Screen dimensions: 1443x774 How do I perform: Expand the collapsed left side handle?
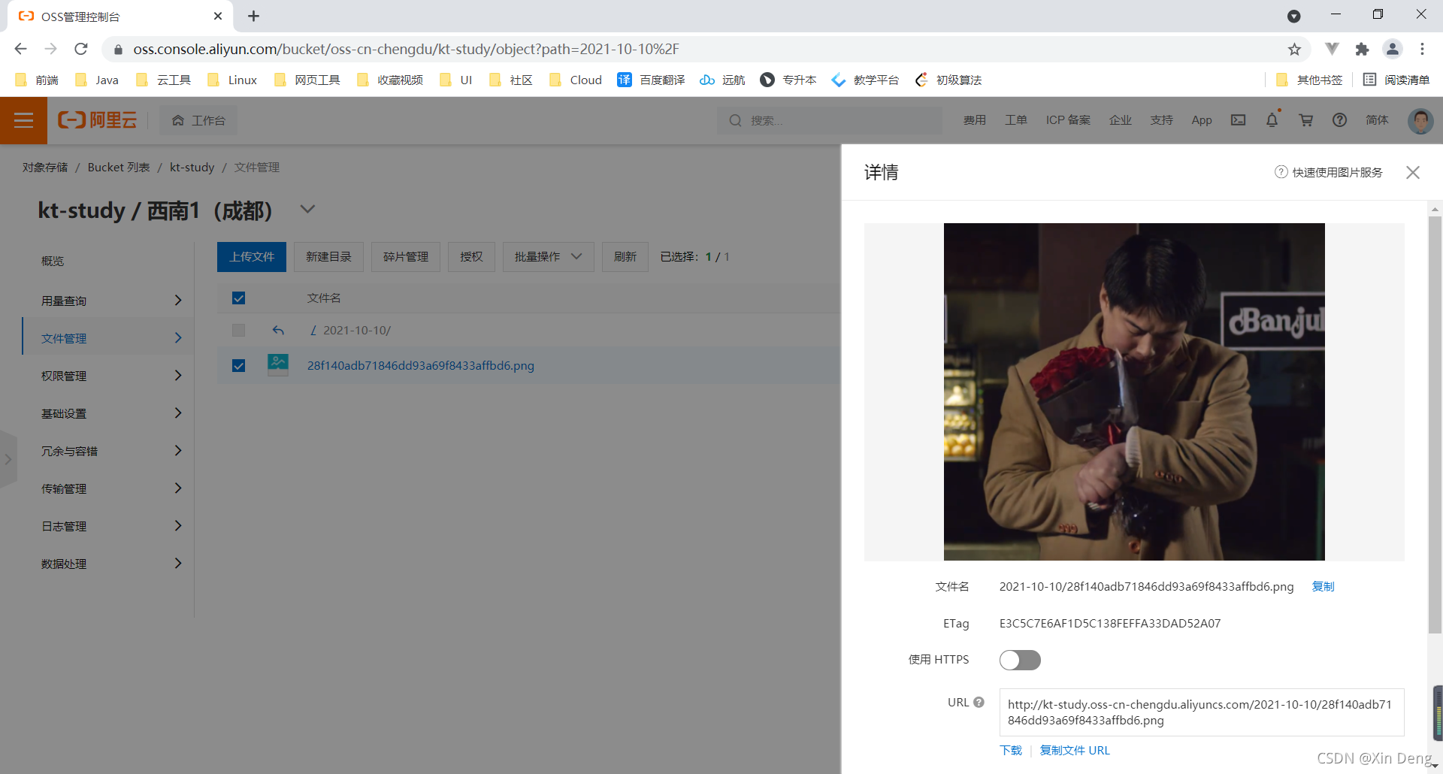(8, 459)
